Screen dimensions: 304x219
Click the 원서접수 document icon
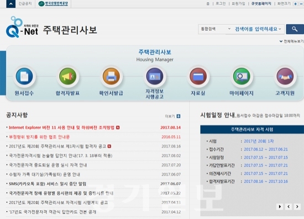(24, 77)
